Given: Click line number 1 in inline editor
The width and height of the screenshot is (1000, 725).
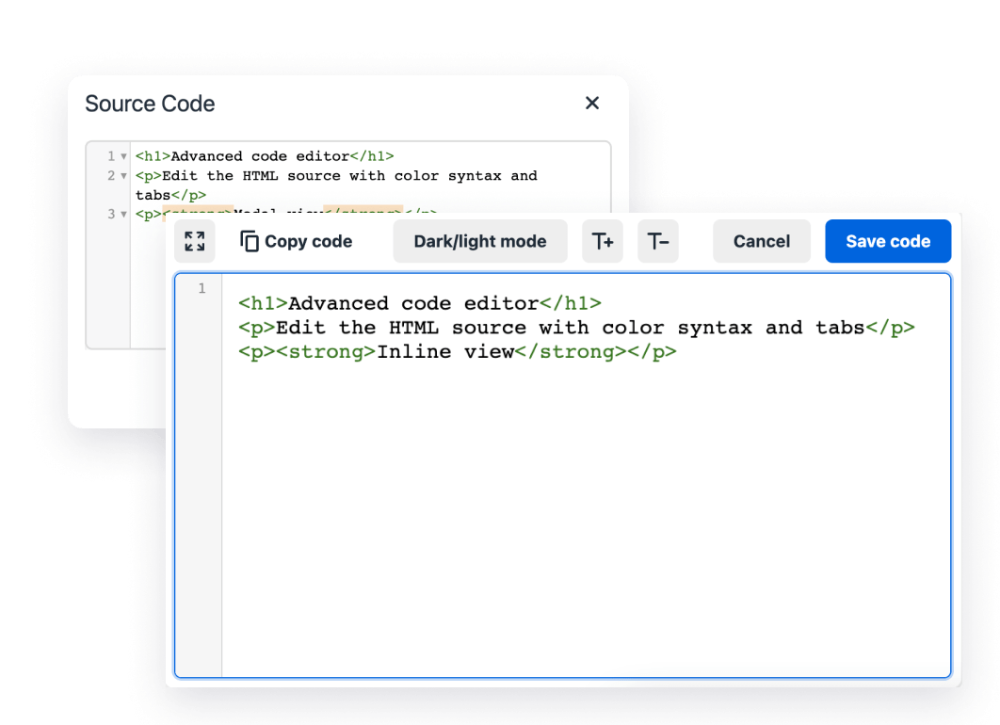Looking at the screenshot, I should [x=201, y=289].
